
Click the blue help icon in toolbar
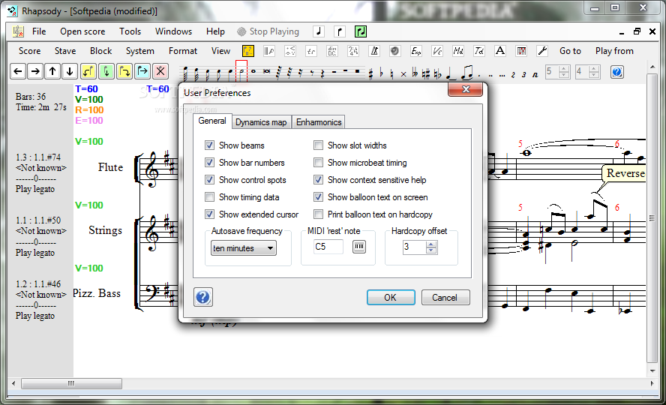click(x=617, y=72)
